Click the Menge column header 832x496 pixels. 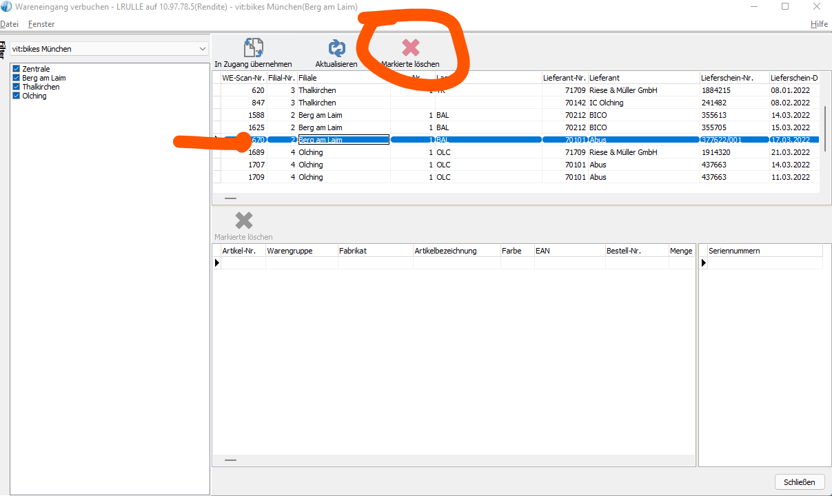point(681,251)
